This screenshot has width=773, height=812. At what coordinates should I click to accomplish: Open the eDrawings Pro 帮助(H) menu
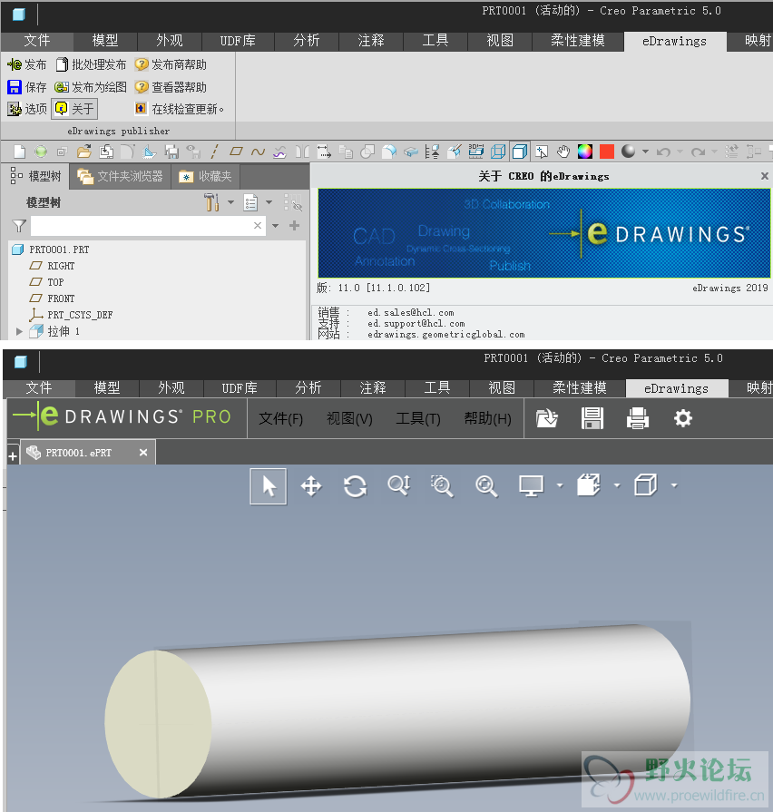488,418
